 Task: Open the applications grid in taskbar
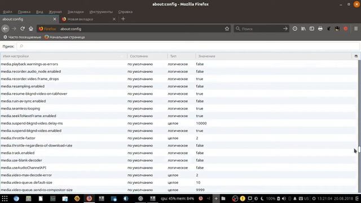tap(5, 198)
